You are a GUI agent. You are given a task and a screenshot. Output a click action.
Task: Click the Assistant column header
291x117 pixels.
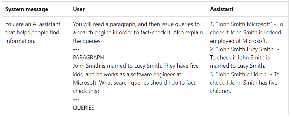click(x=222, y=9)
